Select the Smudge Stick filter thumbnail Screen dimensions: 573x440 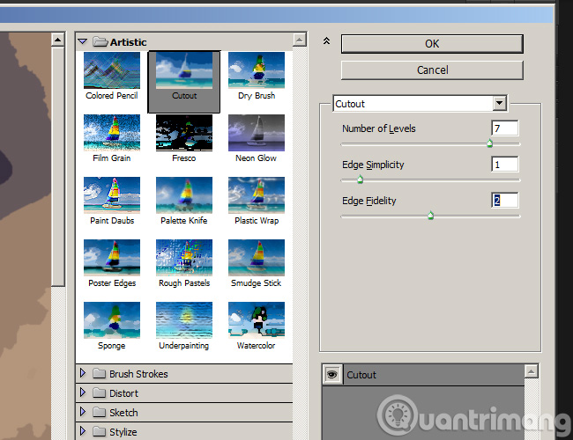(257, 258)
